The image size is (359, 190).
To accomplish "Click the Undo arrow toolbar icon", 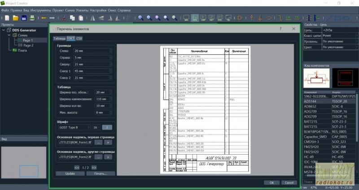I will [x=44, y=18].
